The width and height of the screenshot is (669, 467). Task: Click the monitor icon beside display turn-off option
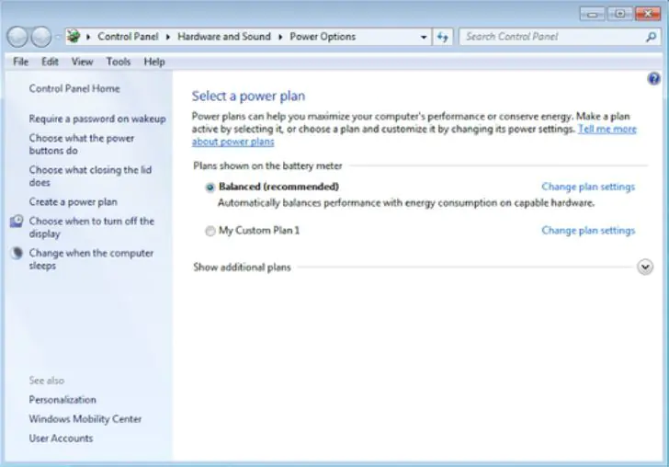(x=17, y=222)
